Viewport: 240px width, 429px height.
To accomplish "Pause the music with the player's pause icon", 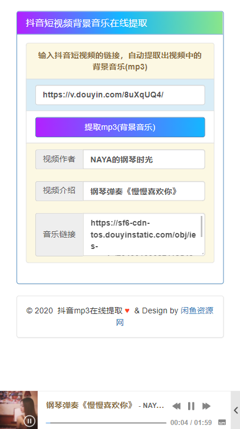I will [x=192, y=406].
